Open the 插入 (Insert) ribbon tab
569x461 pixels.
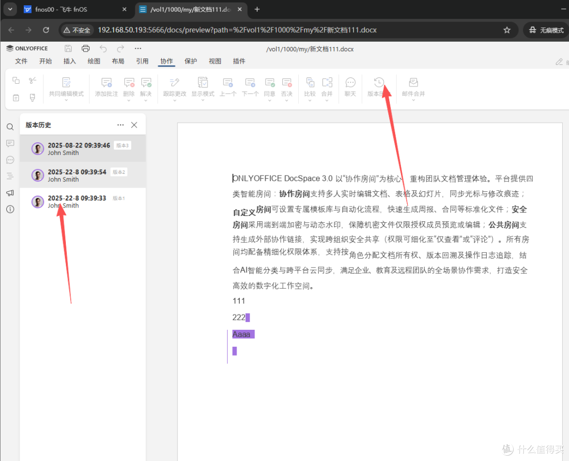70,61
